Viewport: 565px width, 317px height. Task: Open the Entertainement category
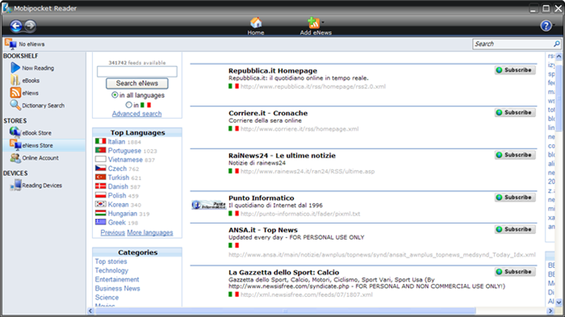click(x=117, y=279)
